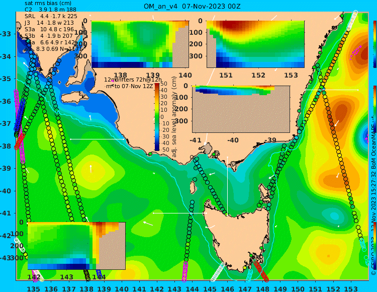Screen dimensions: 377x292
Task: Click the 'to 07 Nov 12Z' legend text
Action: coord(133,86)
